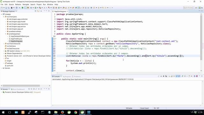Collapse the pruebasjparepo package
The image size is (204, 115).
point(6,34)
